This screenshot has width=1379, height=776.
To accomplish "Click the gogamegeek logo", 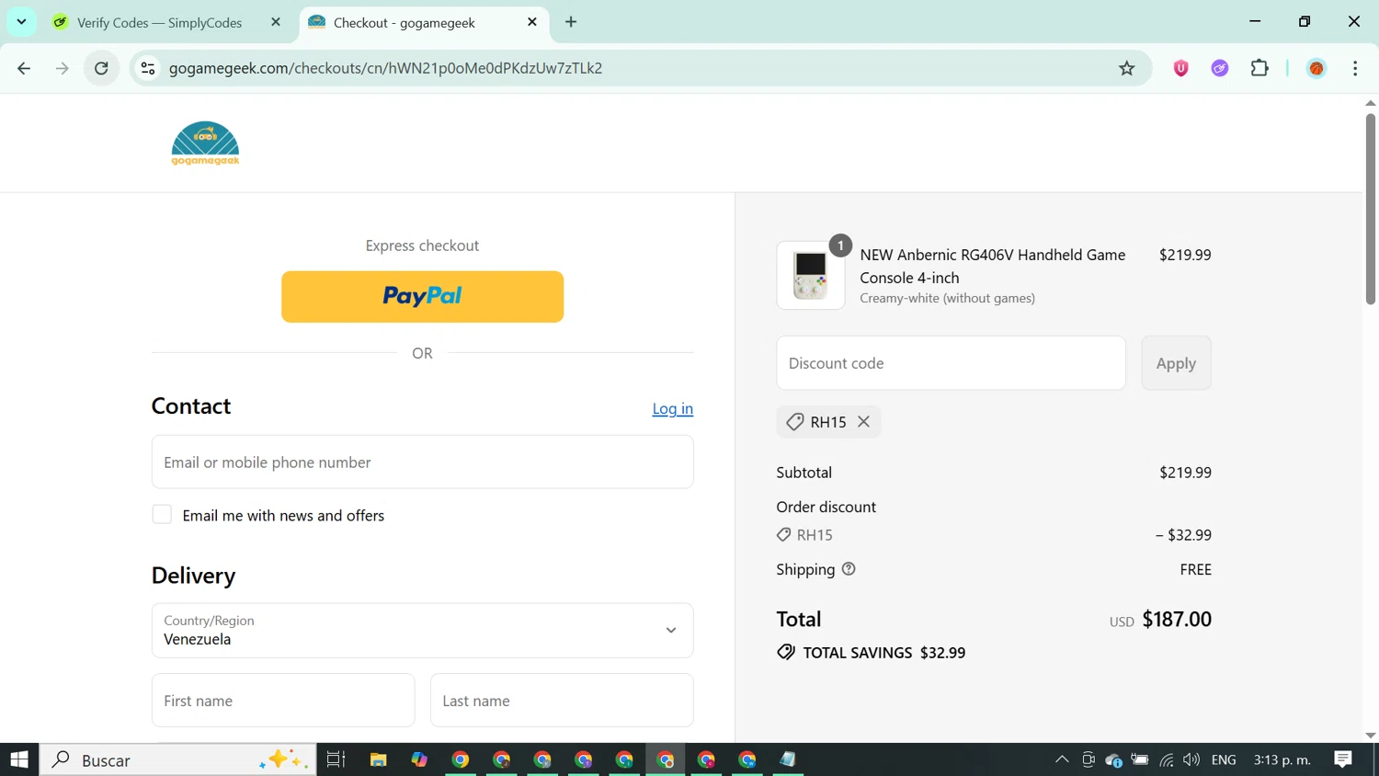I will click(205, 143).
